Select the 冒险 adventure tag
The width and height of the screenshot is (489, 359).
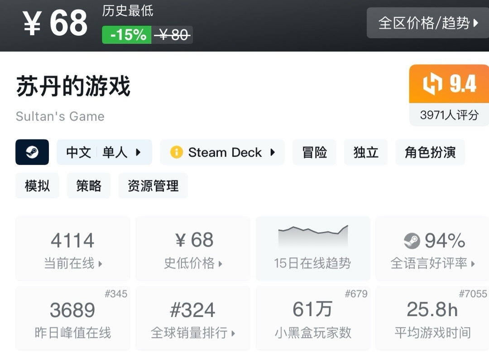pos(314,152)
